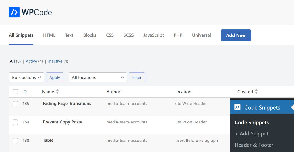
Task: Open the Prevent Copy Paste snippet
Action: [62, 122]
